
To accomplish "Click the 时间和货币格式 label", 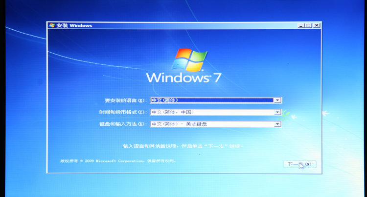I will tap(122, 112).
